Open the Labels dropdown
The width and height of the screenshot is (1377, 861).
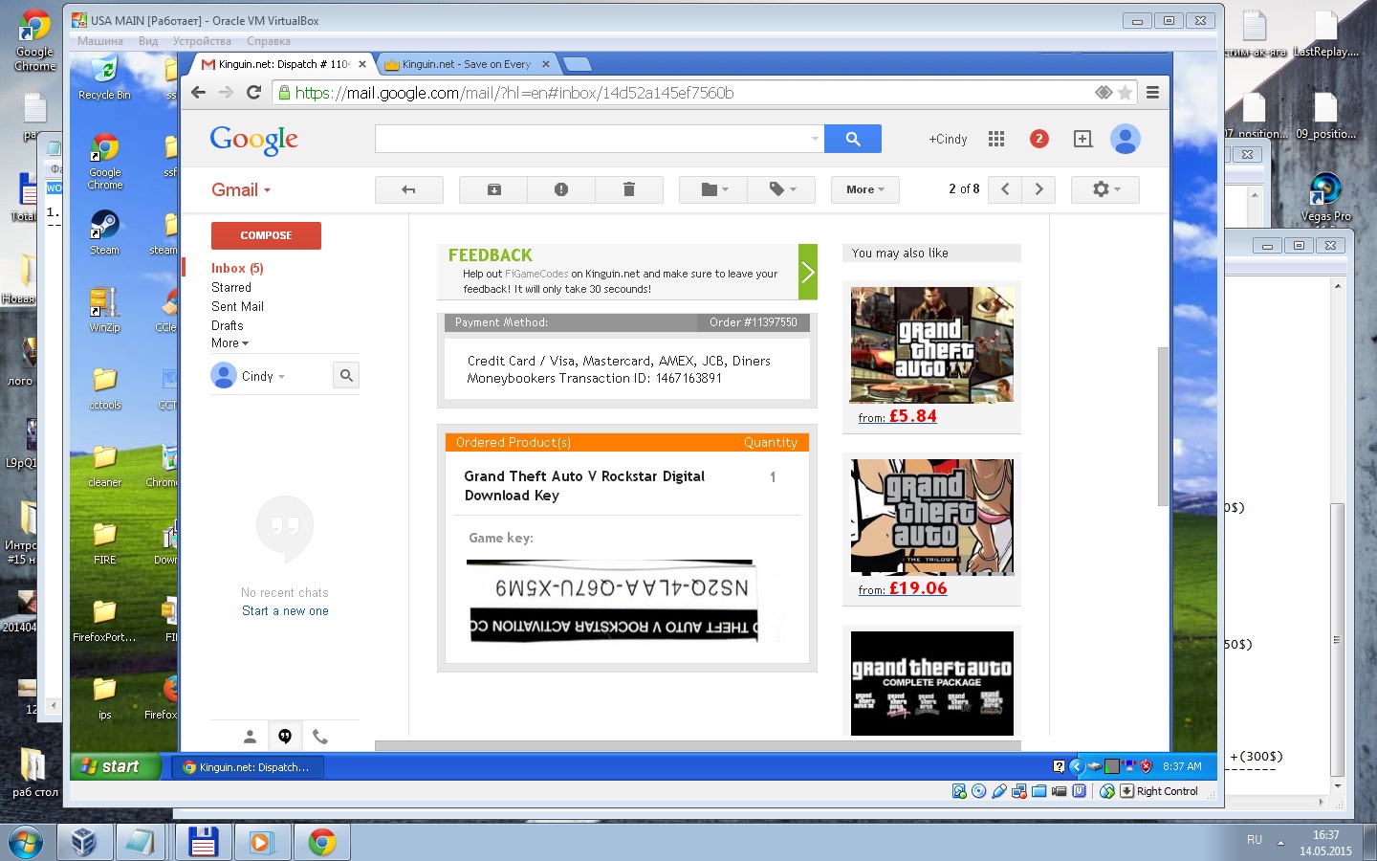pyautogui.click(x=780, y=189)
